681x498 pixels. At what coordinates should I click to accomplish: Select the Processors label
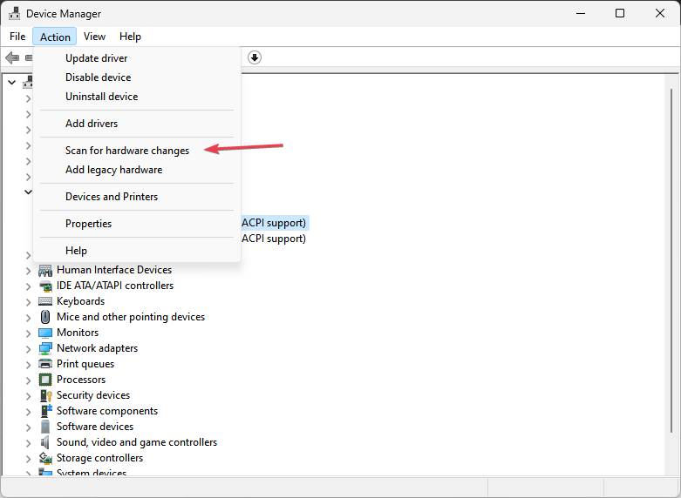[81, 379]
